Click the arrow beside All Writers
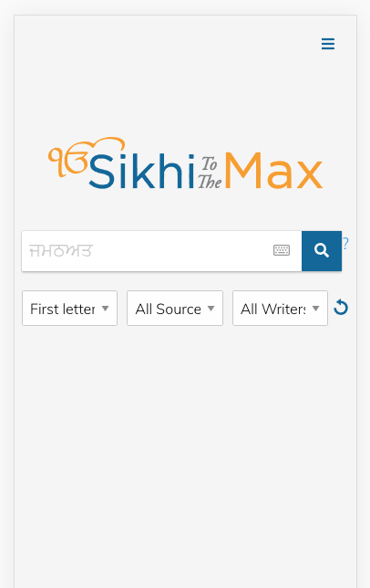The width and height of the screenshot is (370, 588). pyautogui.click(x=315, y=309)
